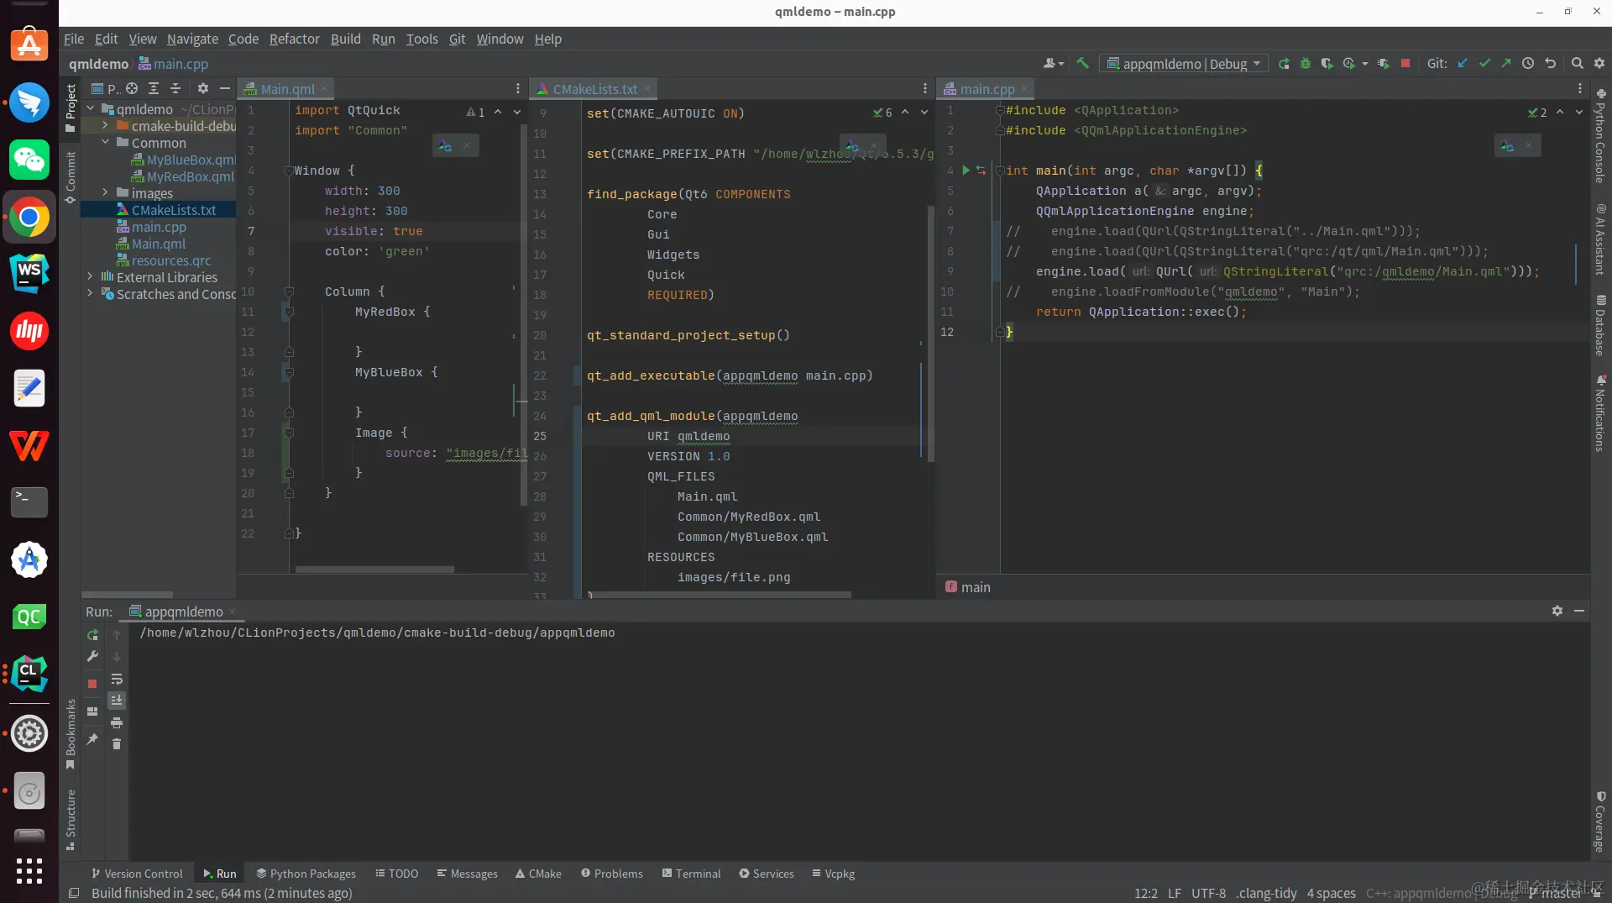Select resources.qrc in the project tree
The height and width of the screenshot is (903, 1612).
[170, 260]
